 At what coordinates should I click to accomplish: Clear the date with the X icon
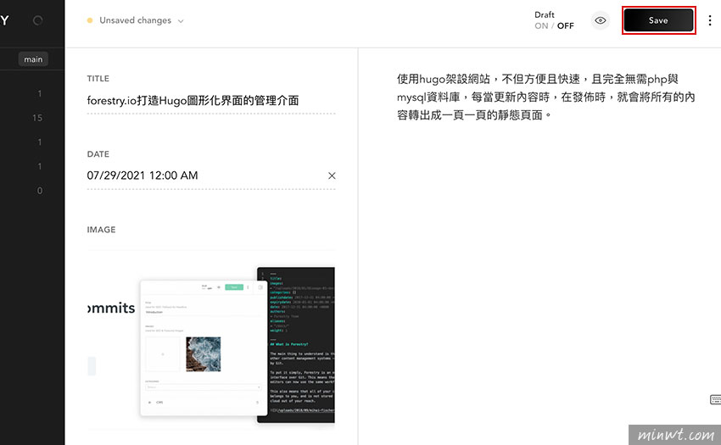[332, 175]
